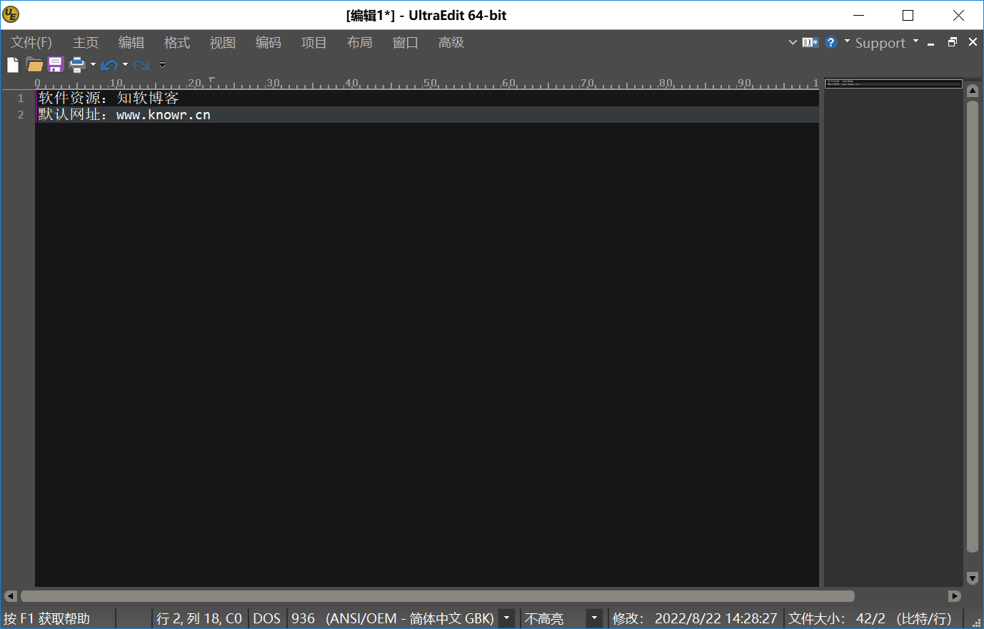Image resolution: width=984 pixels, height=629 pixels.
Task: Open the syntax highlighting dropdown arrow
Action: pos(594,618)
